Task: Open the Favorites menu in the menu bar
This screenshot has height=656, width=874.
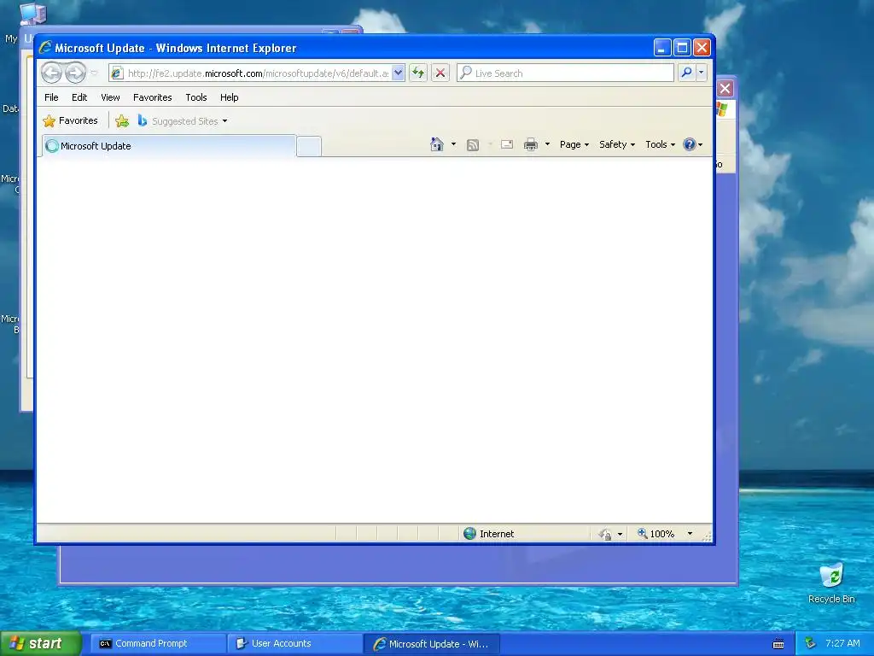Action: 152,97
